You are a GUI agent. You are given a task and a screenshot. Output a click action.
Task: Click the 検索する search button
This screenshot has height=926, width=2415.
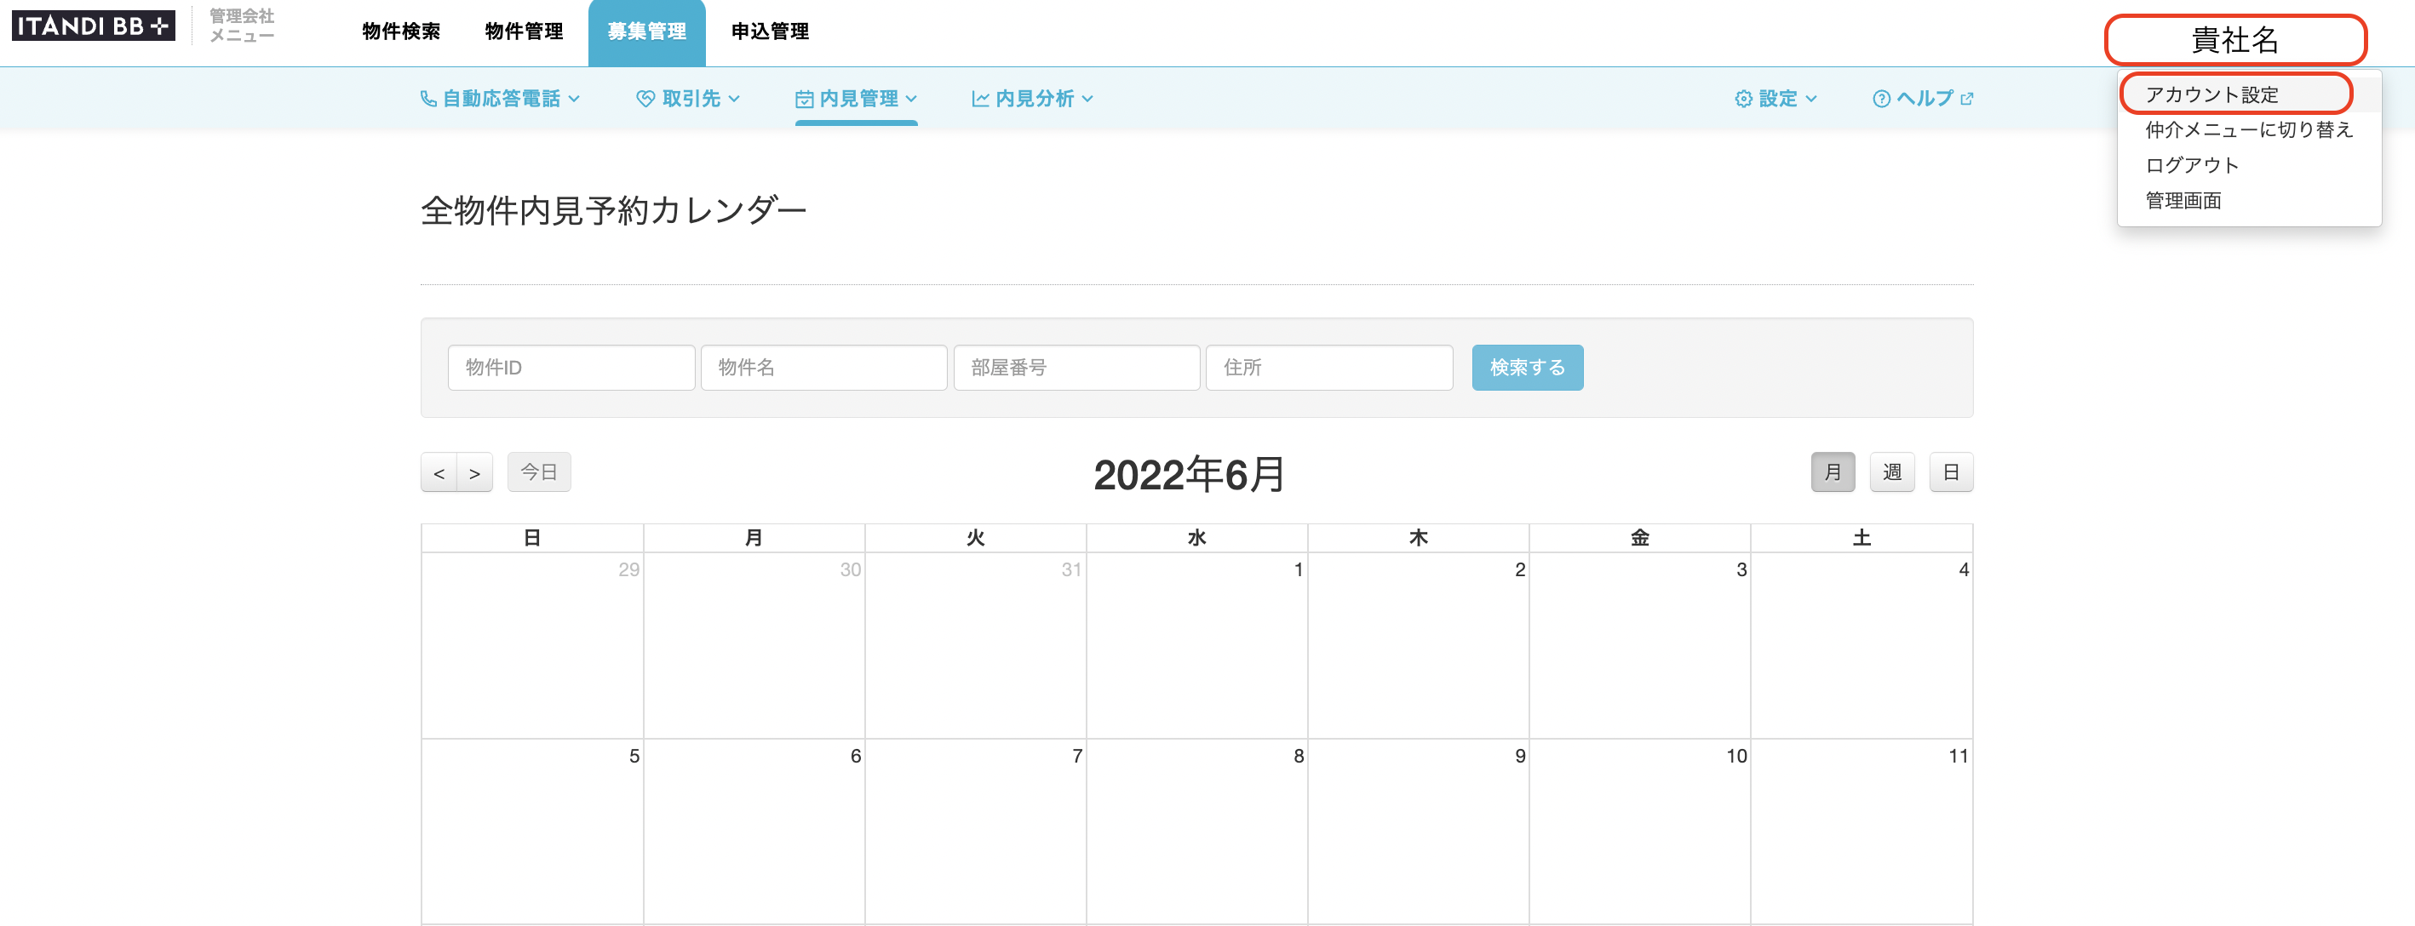(x=1527, y=368)
